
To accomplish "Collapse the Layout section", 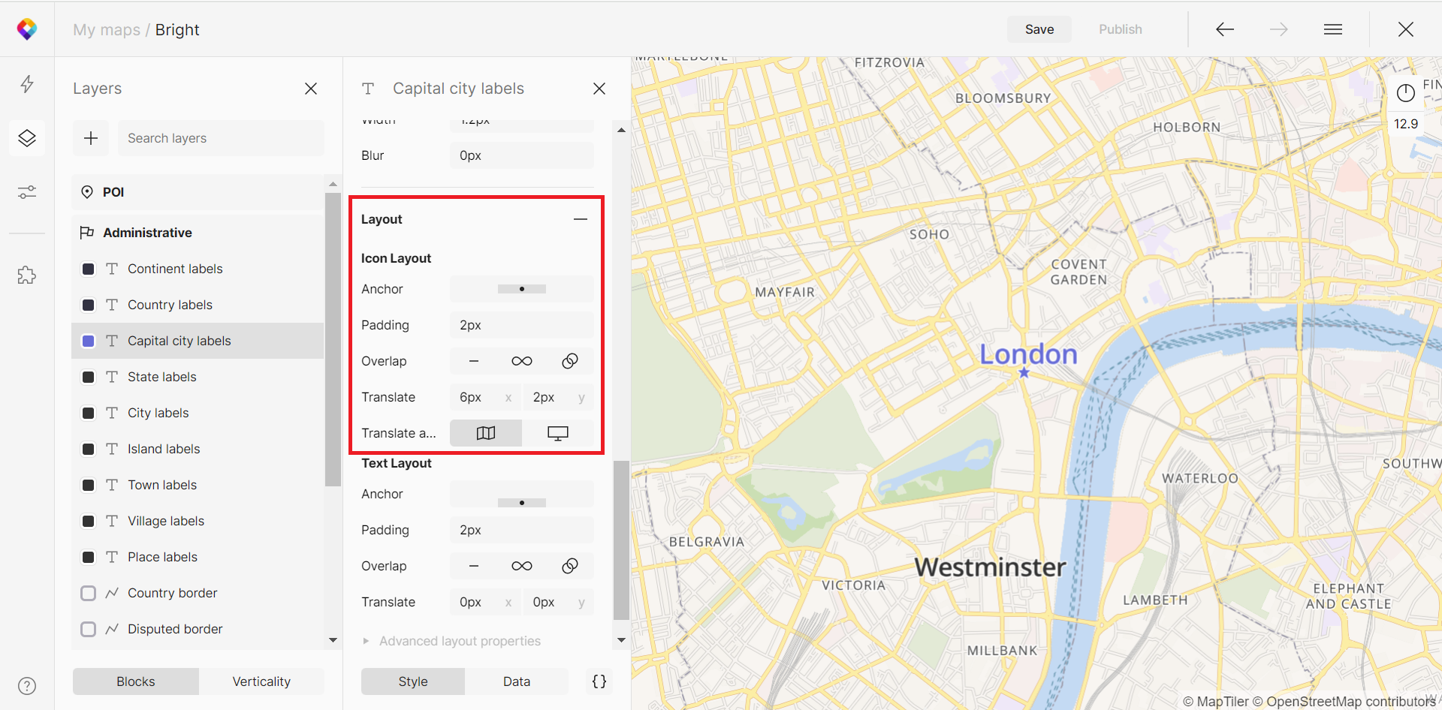I will pos(581,219).
